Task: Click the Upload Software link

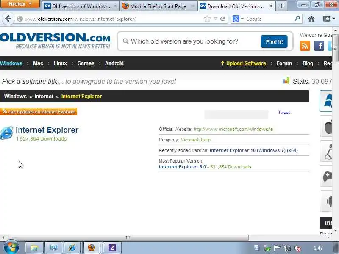Action: tap(243, 63)
